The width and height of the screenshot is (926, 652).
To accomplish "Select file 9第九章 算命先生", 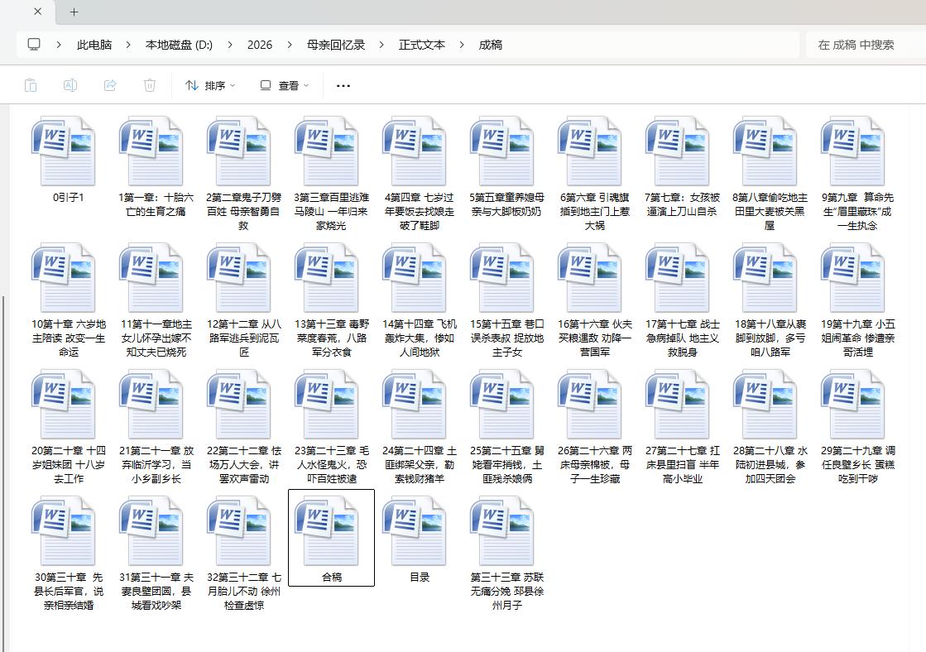I will tap(857, 174).
